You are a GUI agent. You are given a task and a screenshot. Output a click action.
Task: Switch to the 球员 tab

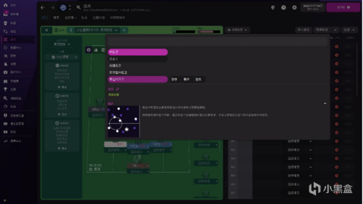coord(56,17)
